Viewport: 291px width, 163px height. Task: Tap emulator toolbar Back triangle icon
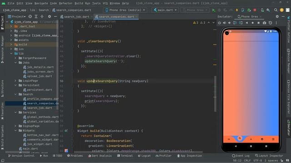click(246, 23)
